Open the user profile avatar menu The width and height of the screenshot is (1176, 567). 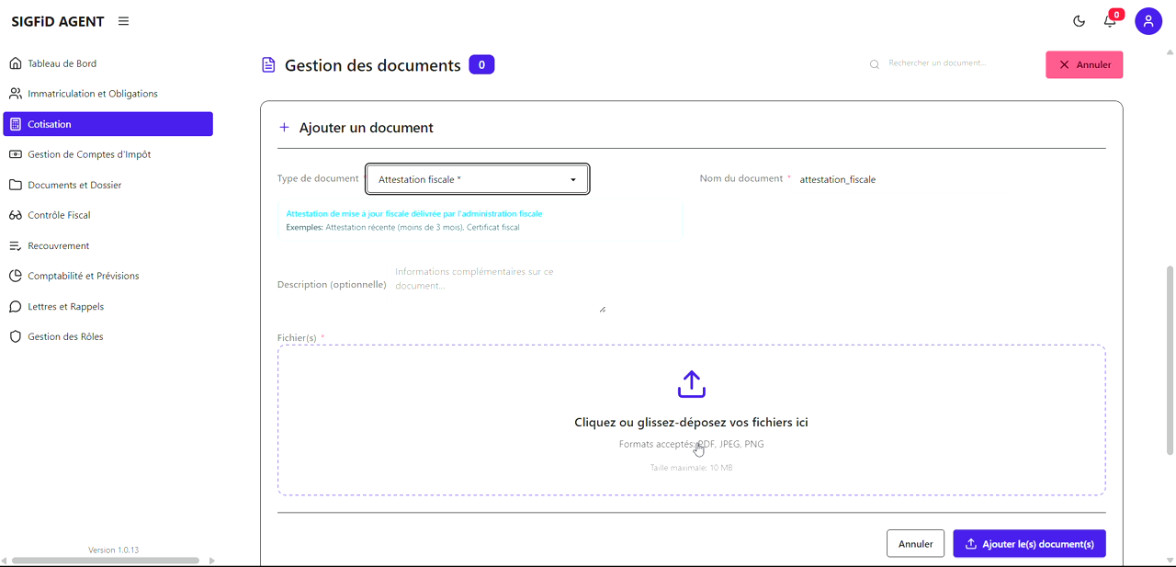click(1148, 20)
